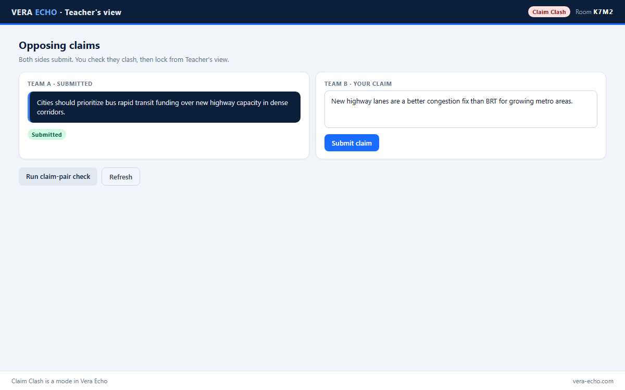Viewport: 625px width, 390px height.
Task: Click the "Team B · Your claim" label
Action: tap(358, 84)
